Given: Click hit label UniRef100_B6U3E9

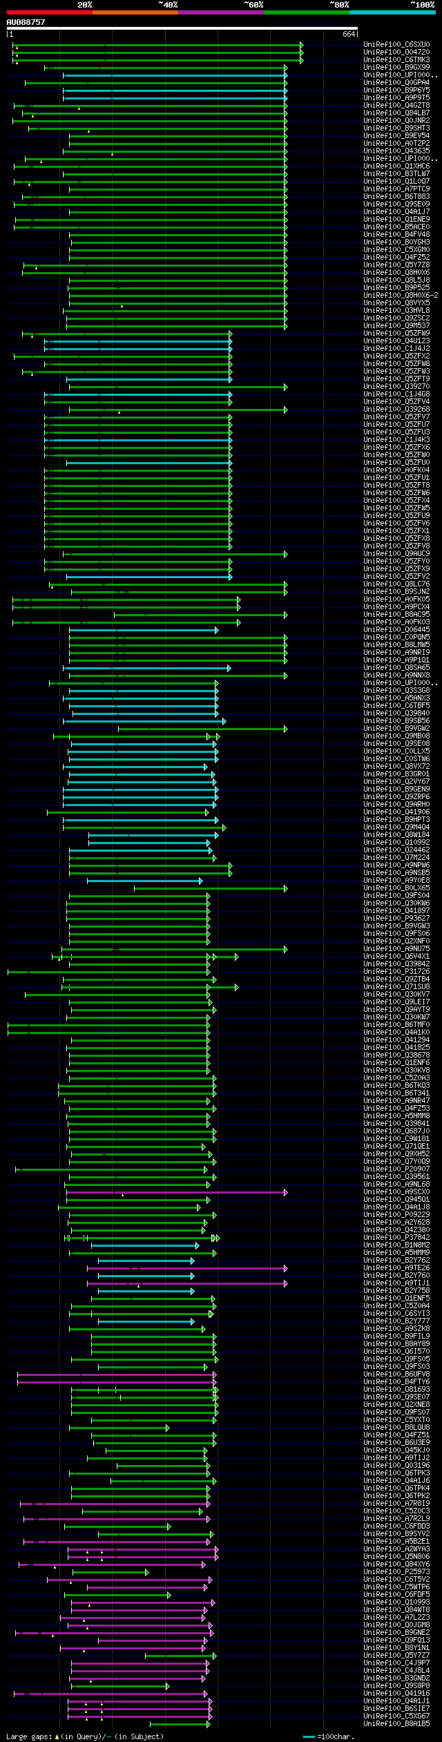Looking at the screenshot, I should (396, 1443).
